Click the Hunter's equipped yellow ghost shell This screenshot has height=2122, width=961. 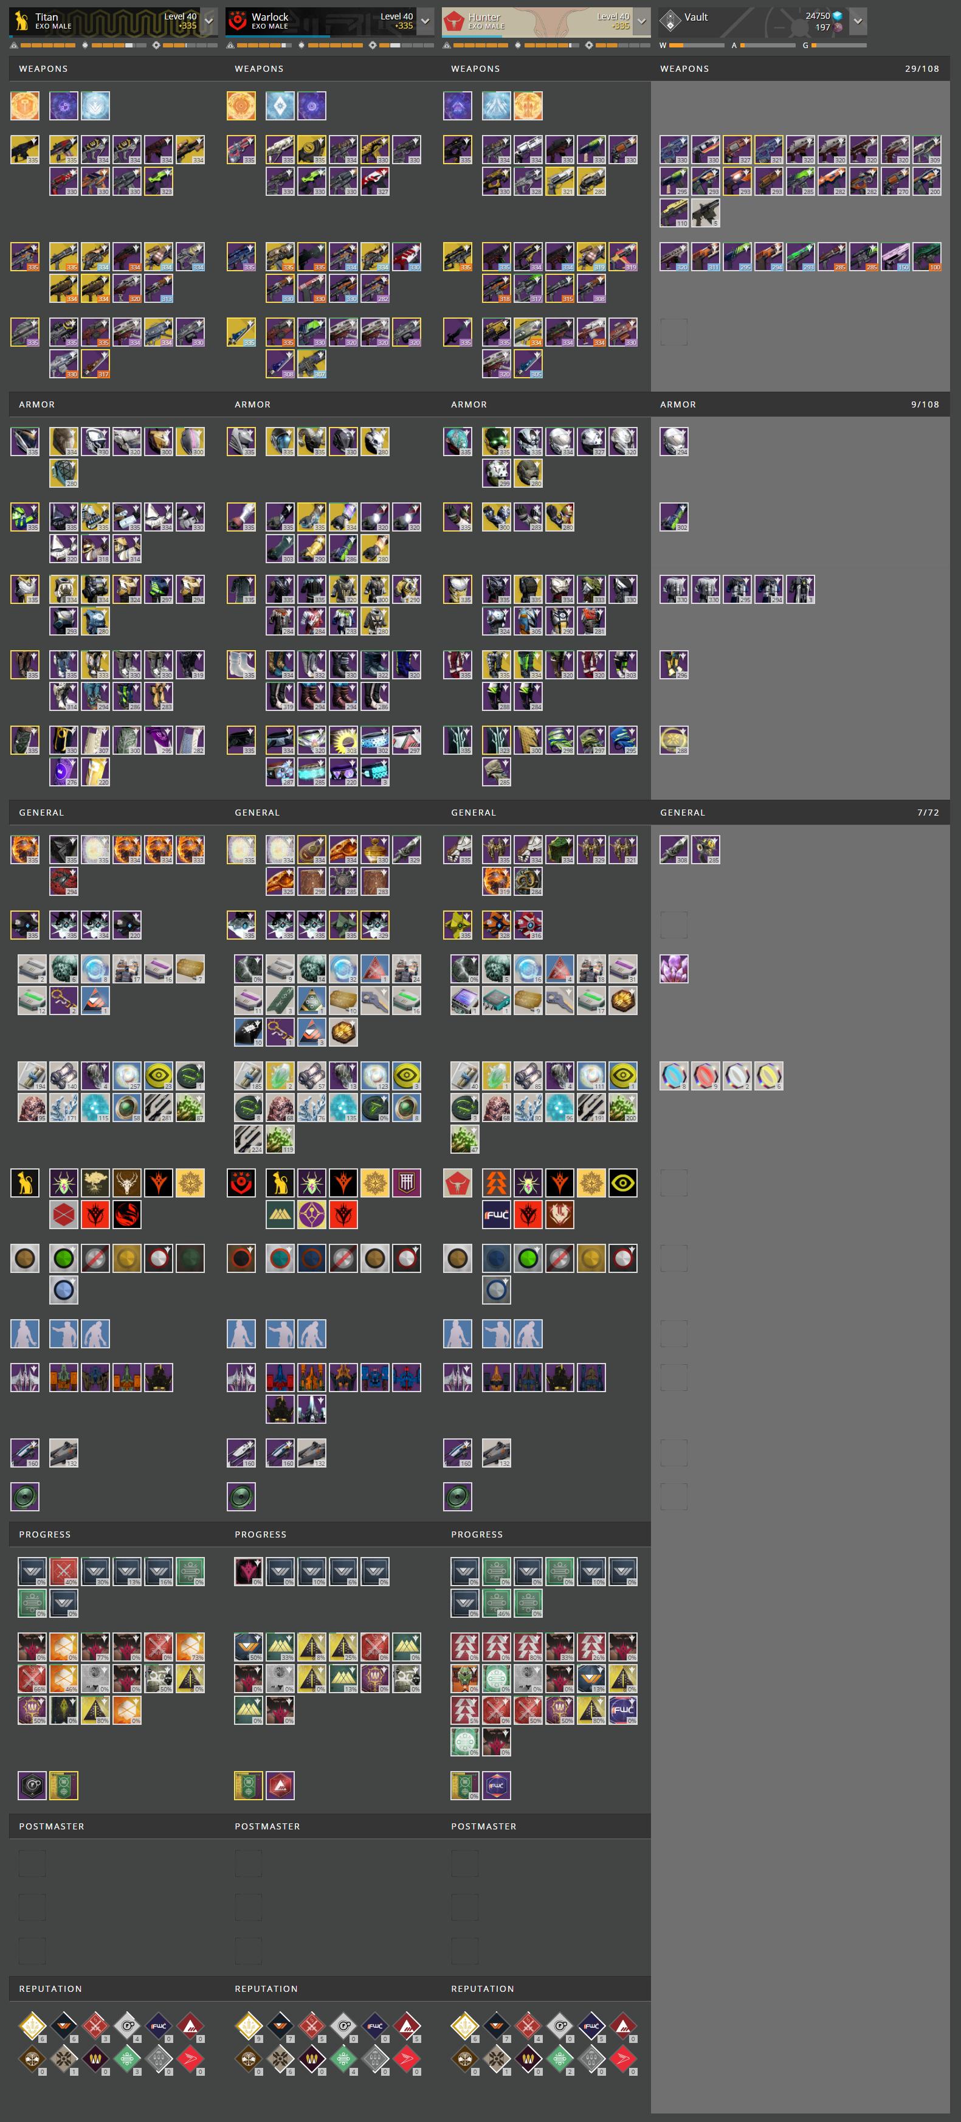coord(458,925)
